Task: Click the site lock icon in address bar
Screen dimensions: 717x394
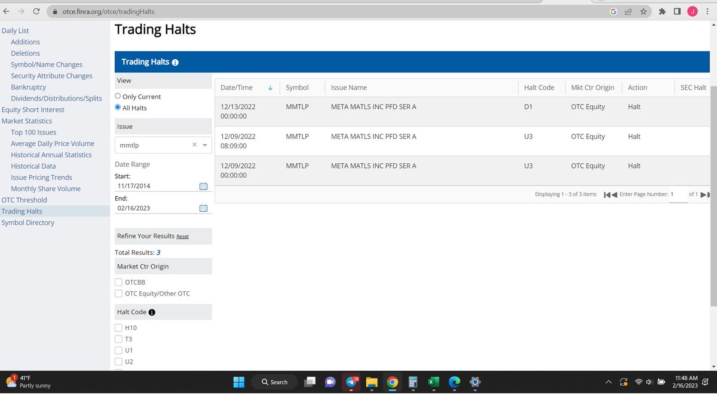Action: point(54,11)
